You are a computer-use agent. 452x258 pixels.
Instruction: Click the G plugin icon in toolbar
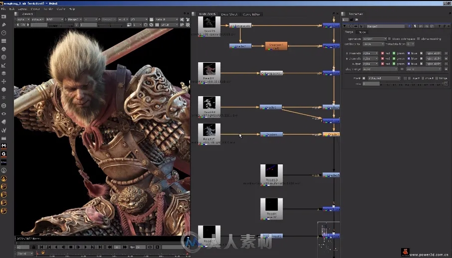click(4, 154)
